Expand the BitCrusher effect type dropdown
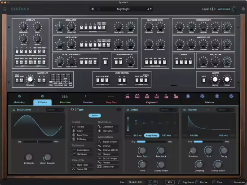Image resolution: width=247 pixels, height=185 pixels. (x=37, y=110)
